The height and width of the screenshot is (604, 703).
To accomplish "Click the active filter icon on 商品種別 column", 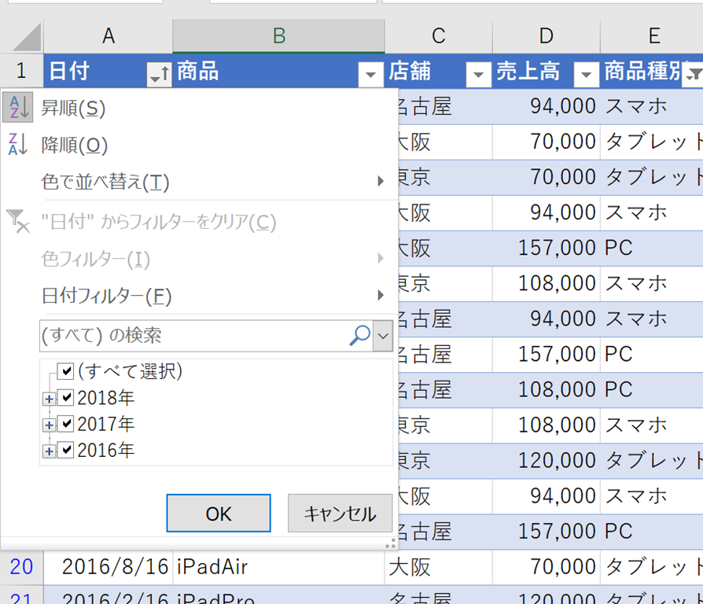I will pos(693,74).
